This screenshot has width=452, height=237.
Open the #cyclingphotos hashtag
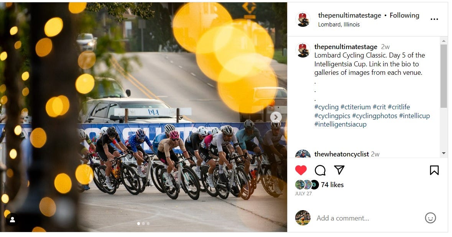(x=375, y=116)
